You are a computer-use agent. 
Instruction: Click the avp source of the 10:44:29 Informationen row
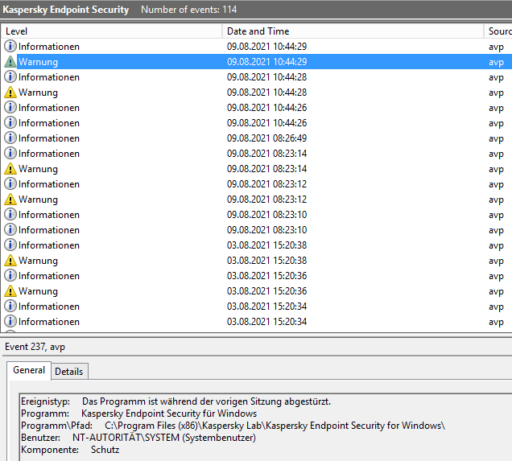coord(496,47)
